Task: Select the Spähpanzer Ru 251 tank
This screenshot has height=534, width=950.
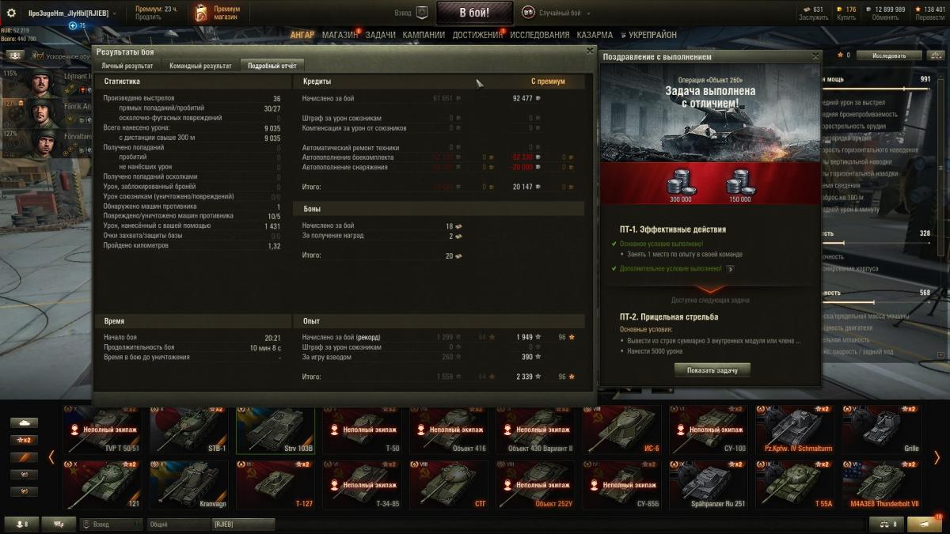Action: 709,485
